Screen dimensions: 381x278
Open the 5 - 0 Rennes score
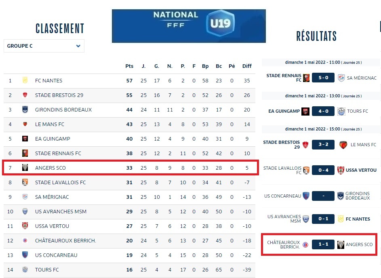[323, 78]
